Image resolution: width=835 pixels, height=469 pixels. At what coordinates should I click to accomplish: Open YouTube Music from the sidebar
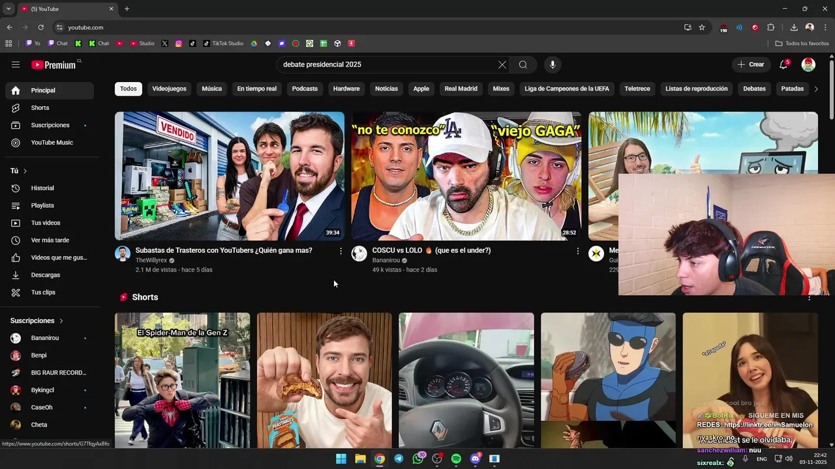point(50,143)
